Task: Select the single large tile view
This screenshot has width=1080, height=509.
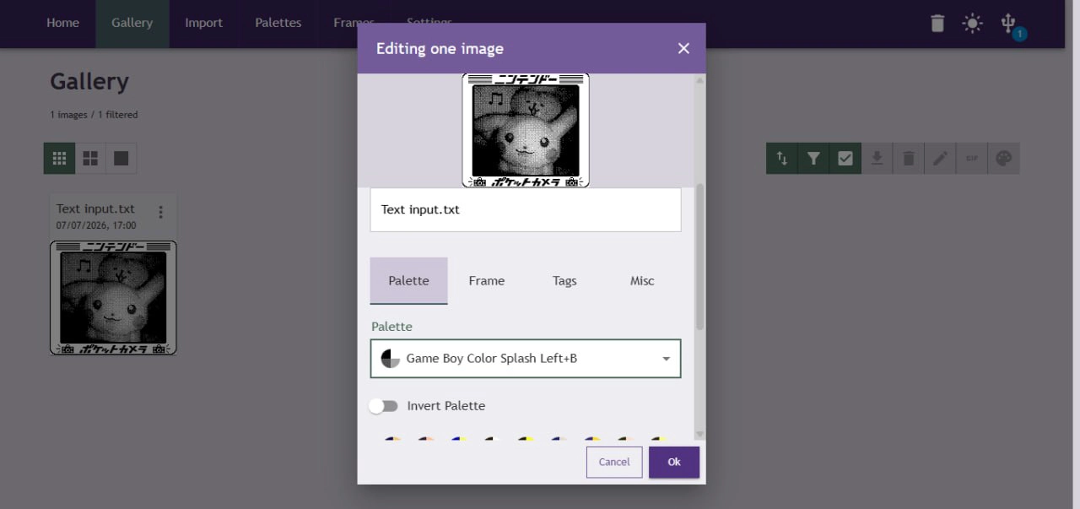Action: click(x=121, y=158)
